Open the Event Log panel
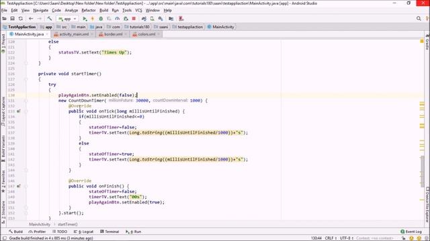Screen dimensions: 430x241 tap(411, 232)
